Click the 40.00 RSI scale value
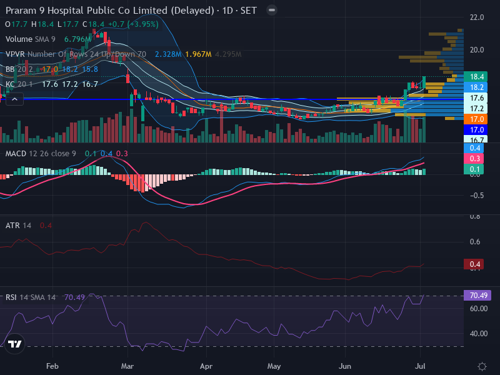This screenshot has height=375, width=500. pyautogui.click(x=478, y=334)
